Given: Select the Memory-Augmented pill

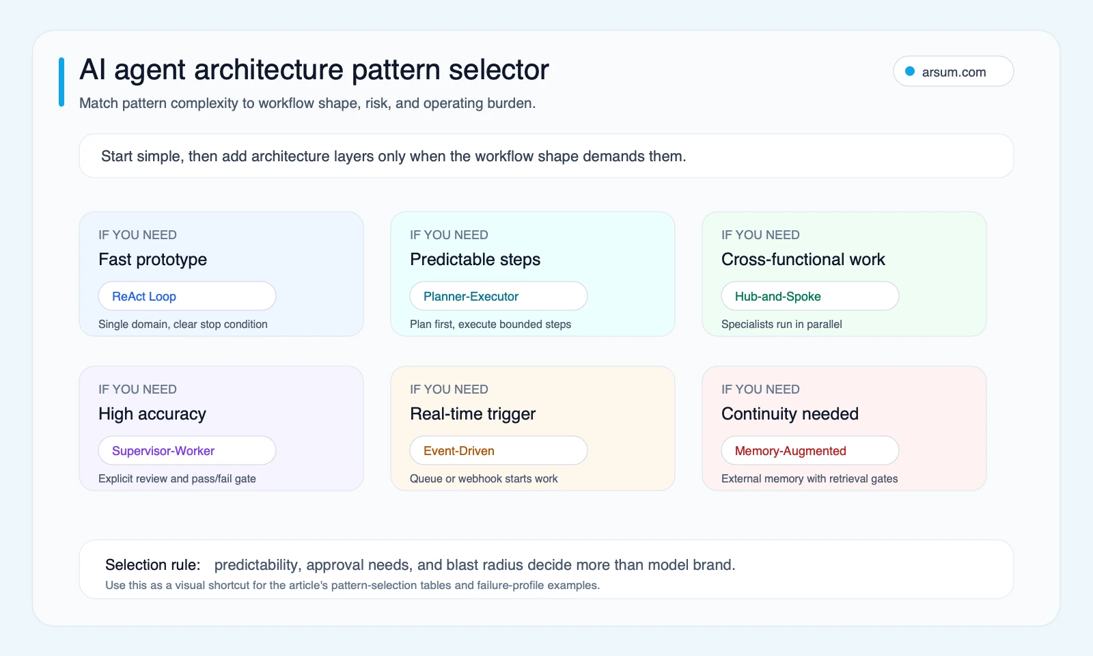Looking at the screenshot, I should (810, 450).
